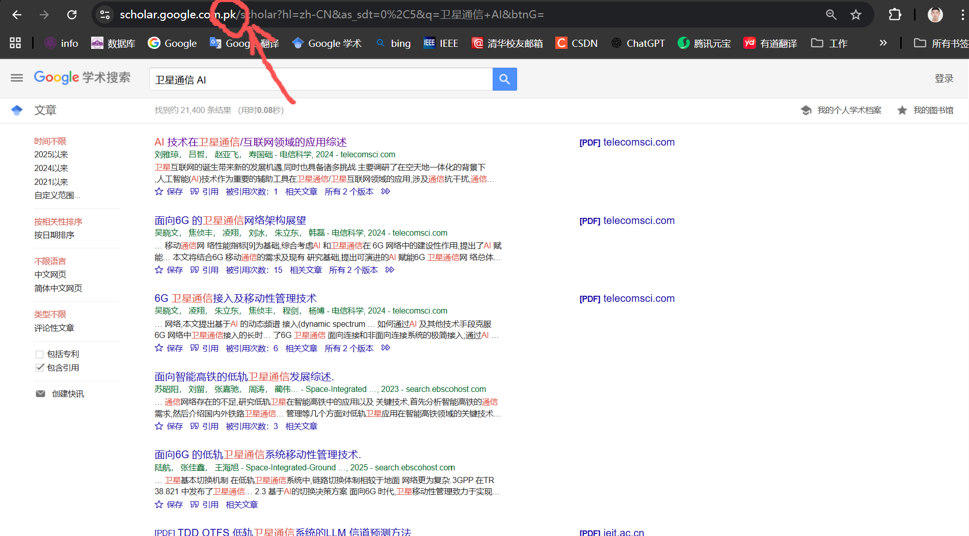Expand more options for 6G接入及移动性 result

[386, 348]
